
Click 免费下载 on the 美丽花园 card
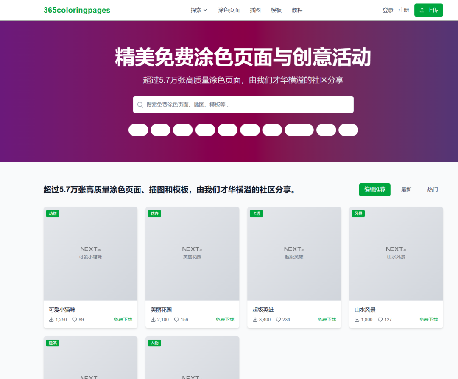pos(225,319)
